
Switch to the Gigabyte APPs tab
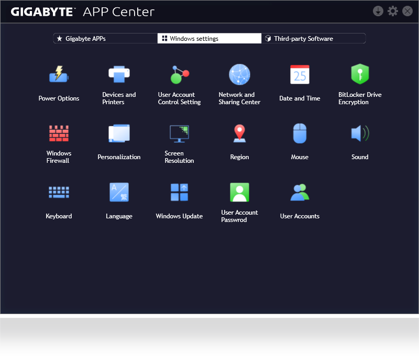pos(105,39)
